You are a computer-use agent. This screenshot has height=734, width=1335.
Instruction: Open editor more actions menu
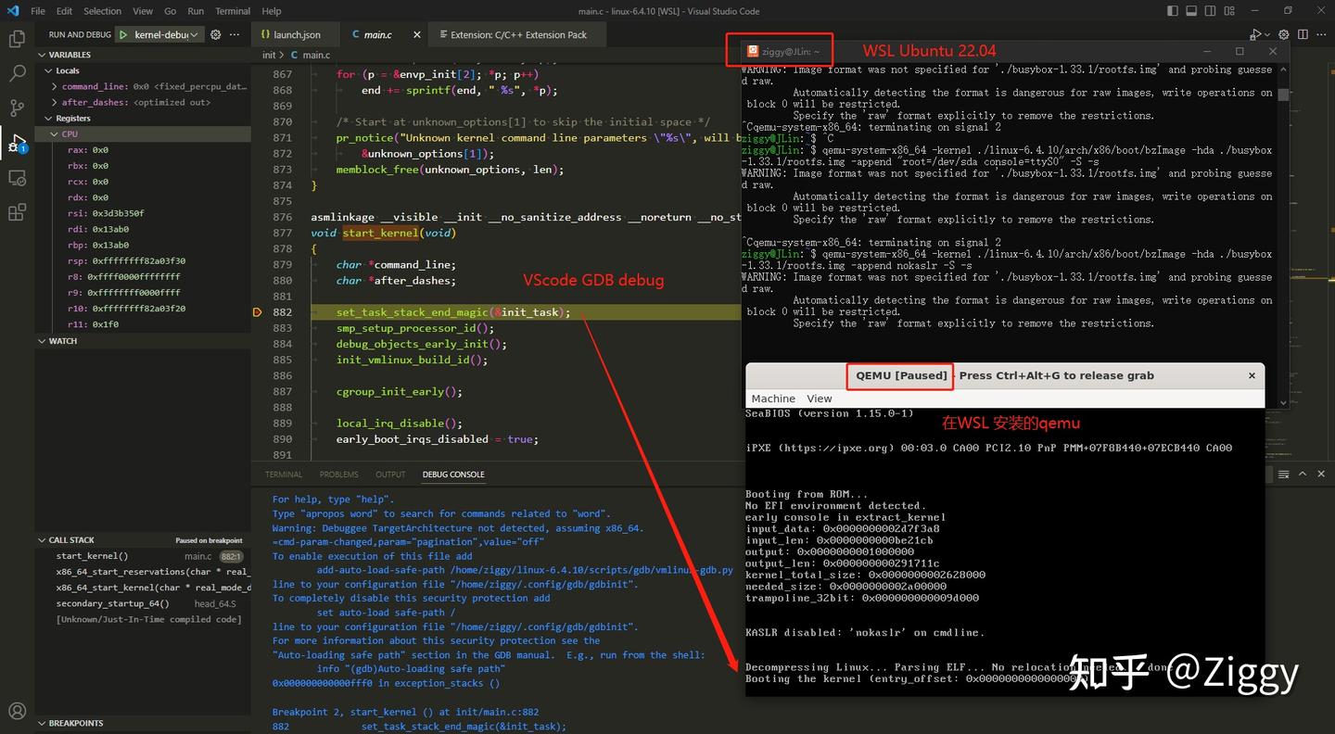pyautogui.click(x=1322, y=34)
